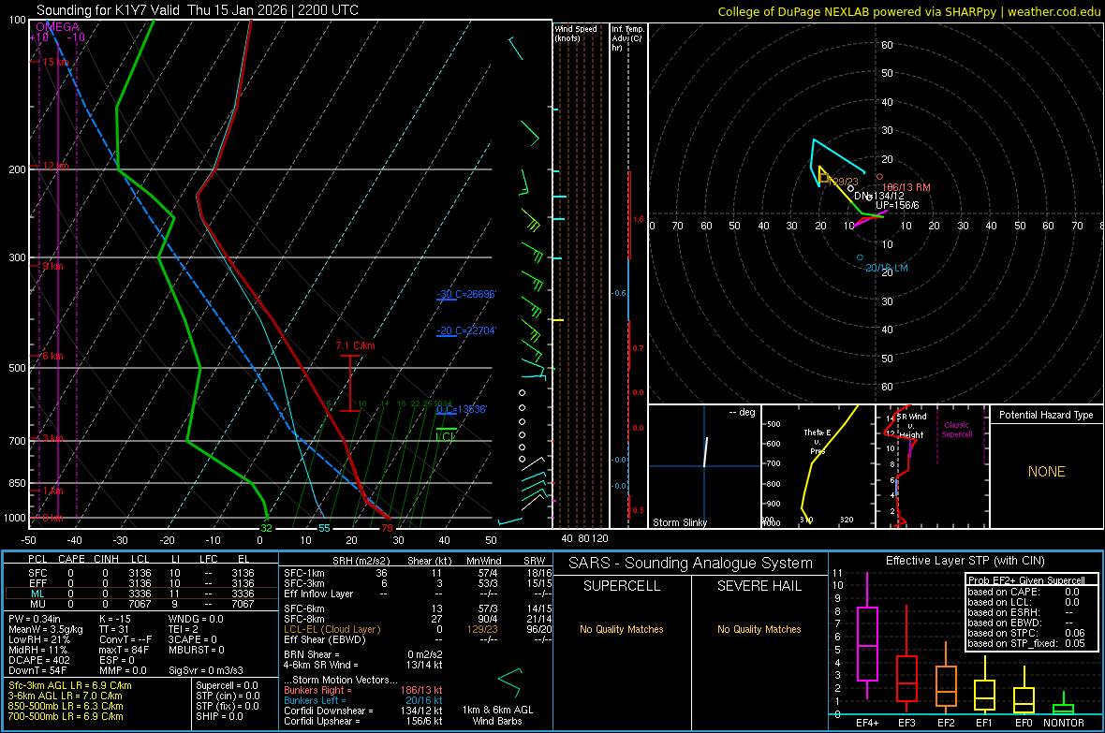The width and height of the screenshot is (1105, 733).
Task: Click the 'Effective Layer STP (with CIN)' title
Action: (965, 561)
